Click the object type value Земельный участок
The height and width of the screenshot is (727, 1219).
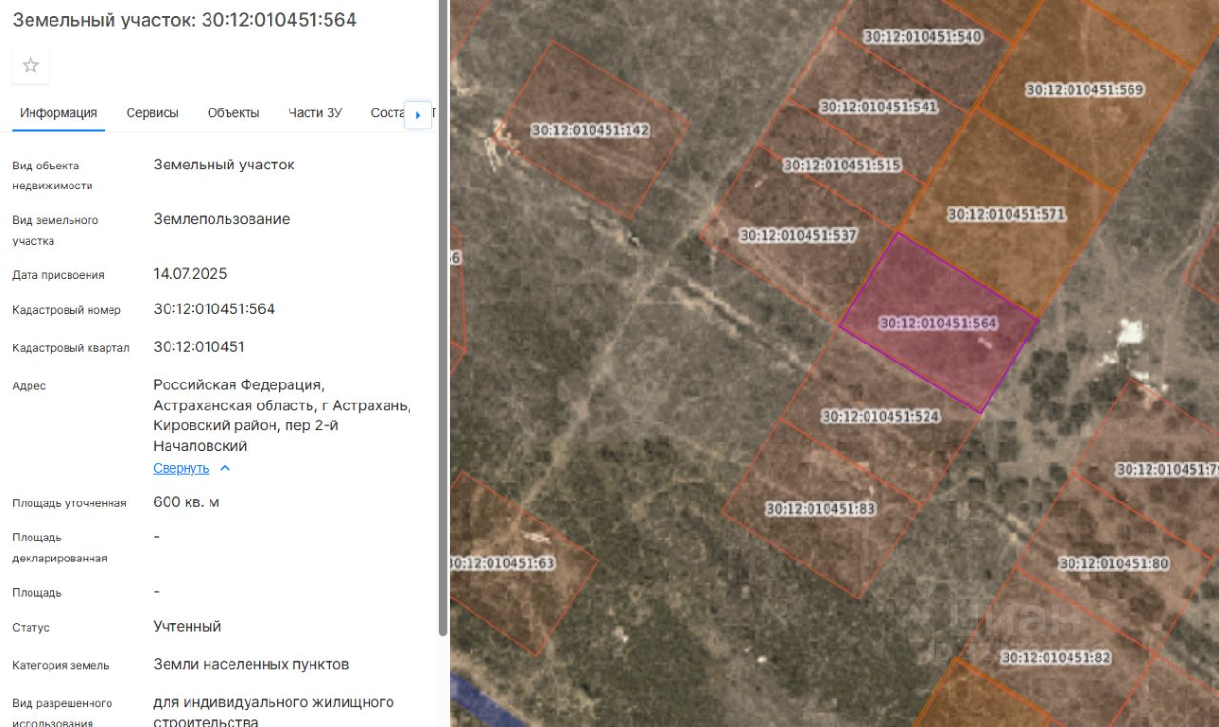(225, 165)
